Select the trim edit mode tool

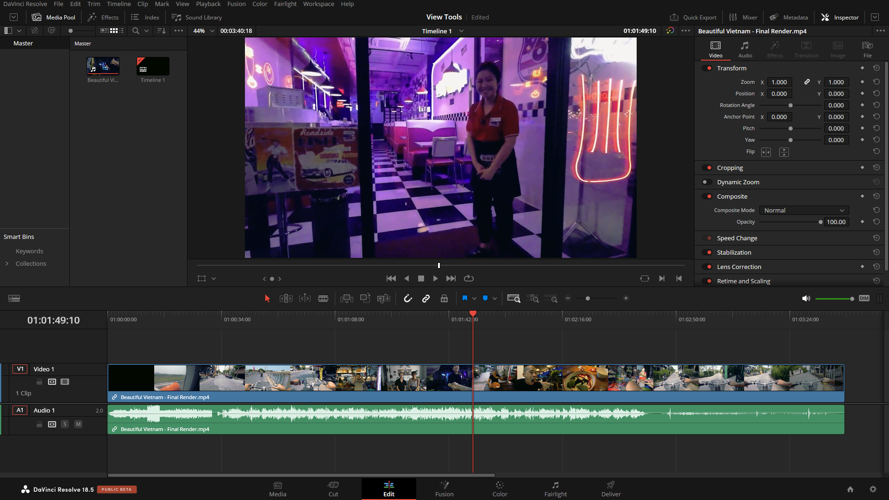(x=286, y=299)
